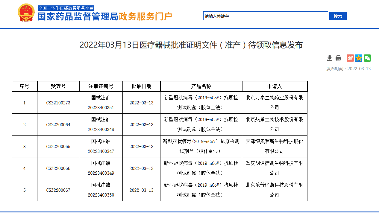Share the page to QZone star icon
This screenshot has height=213, width=379.
point(358,58)
